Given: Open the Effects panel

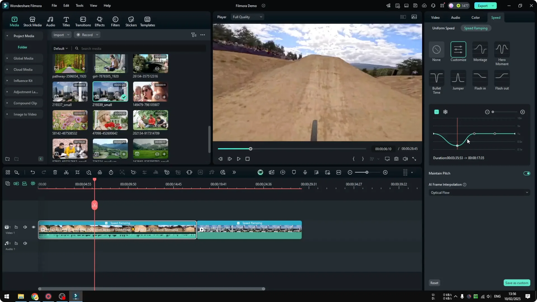Looking at the screenshot, I should pos(100,21).
